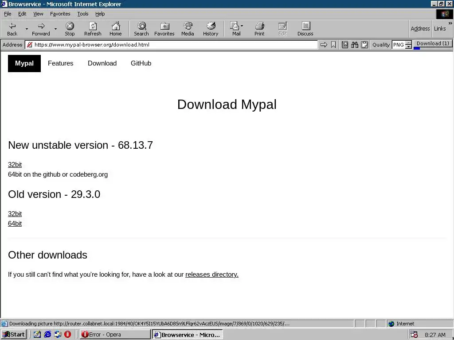This screenshot has width=454, height=340.
Task: Open the Mail dropdown arrow
Action: (242, 26)
